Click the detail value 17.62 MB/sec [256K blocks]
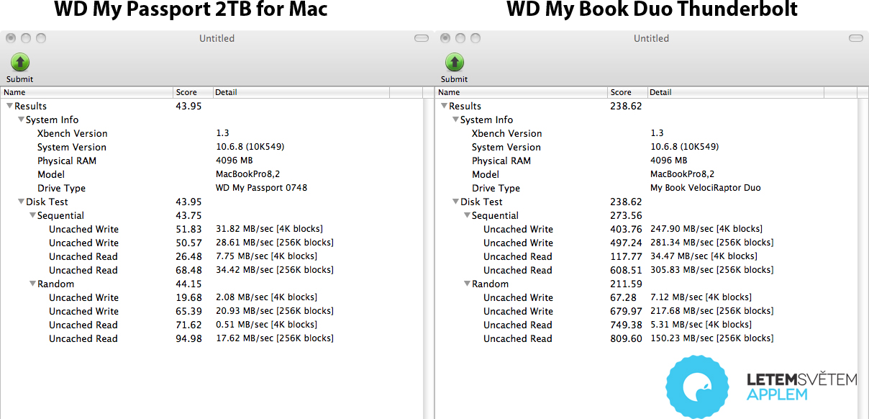The height and width of the screenshot is (419, 869). click(x=275, y=338)
